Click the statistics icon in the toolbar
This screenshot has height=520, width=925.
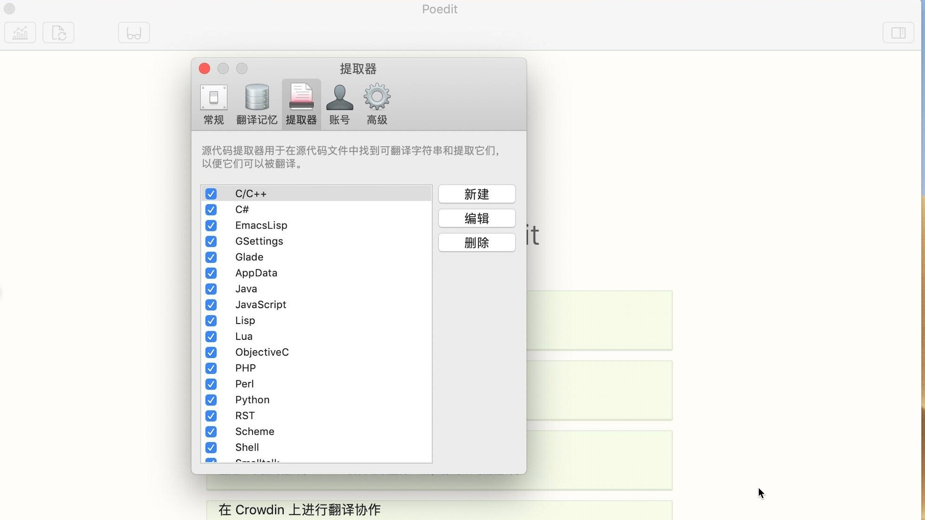[x=19, y=32]
